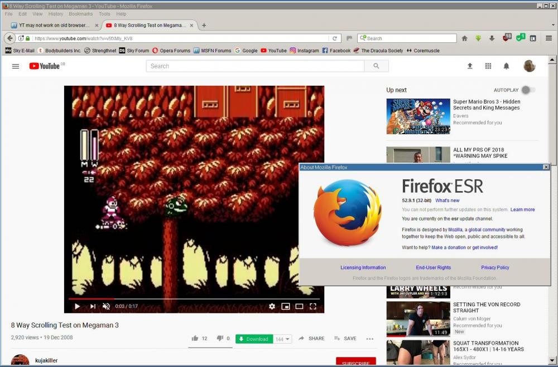Open the Privacy Policy link
This screenshot has height=367, width=558.
point(495,267)
